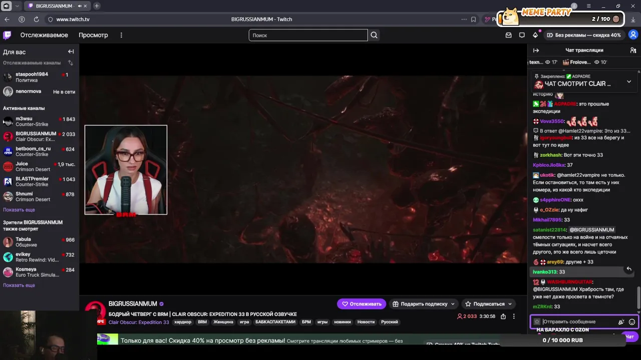This screenshot has width=641, height=360.
Task: Click the Bits diamond icon in header
Action: 535,35
